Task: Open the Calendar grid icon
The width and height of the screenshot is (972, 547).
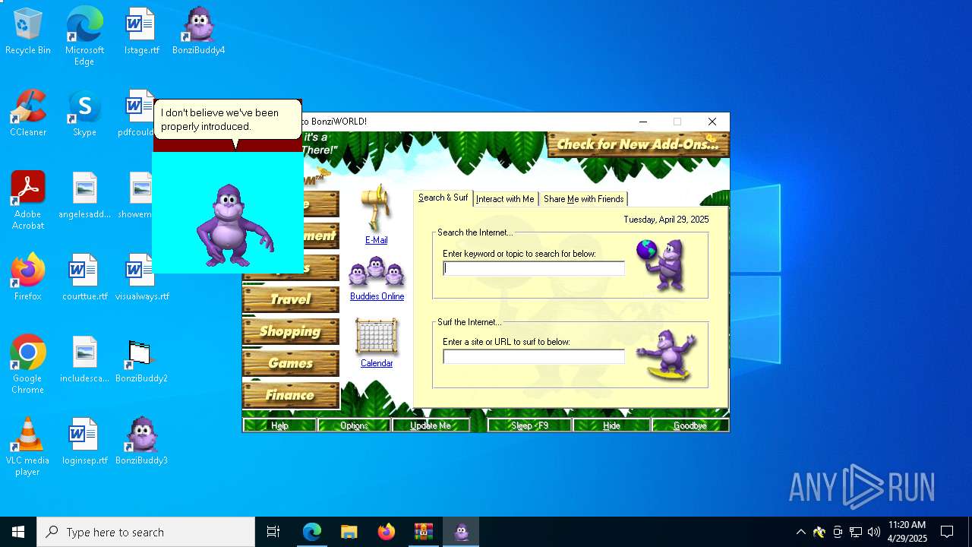Action: [377, 337]
